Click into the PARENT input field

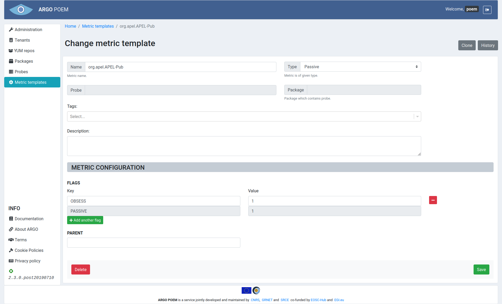click(x=154, y=243)
